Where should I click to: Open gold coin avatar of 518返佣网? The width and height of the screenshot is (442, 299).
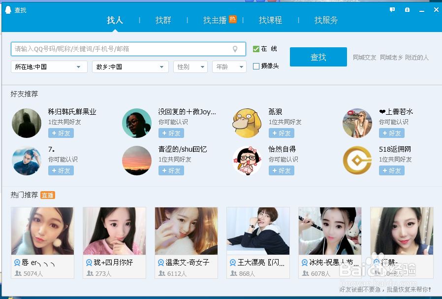tap(357, 161)
